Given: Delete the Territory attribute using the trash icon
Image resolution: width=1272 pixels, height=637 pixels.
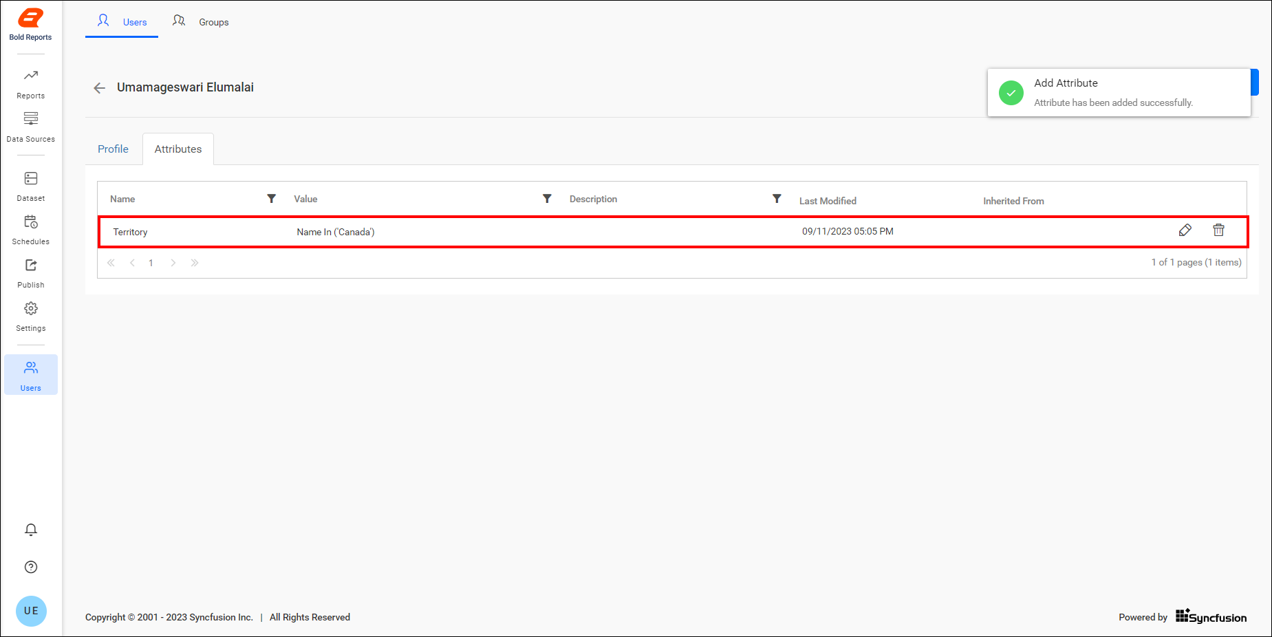Looking at the screenshot, I should pyautogui.click(x=1218, y=230).
